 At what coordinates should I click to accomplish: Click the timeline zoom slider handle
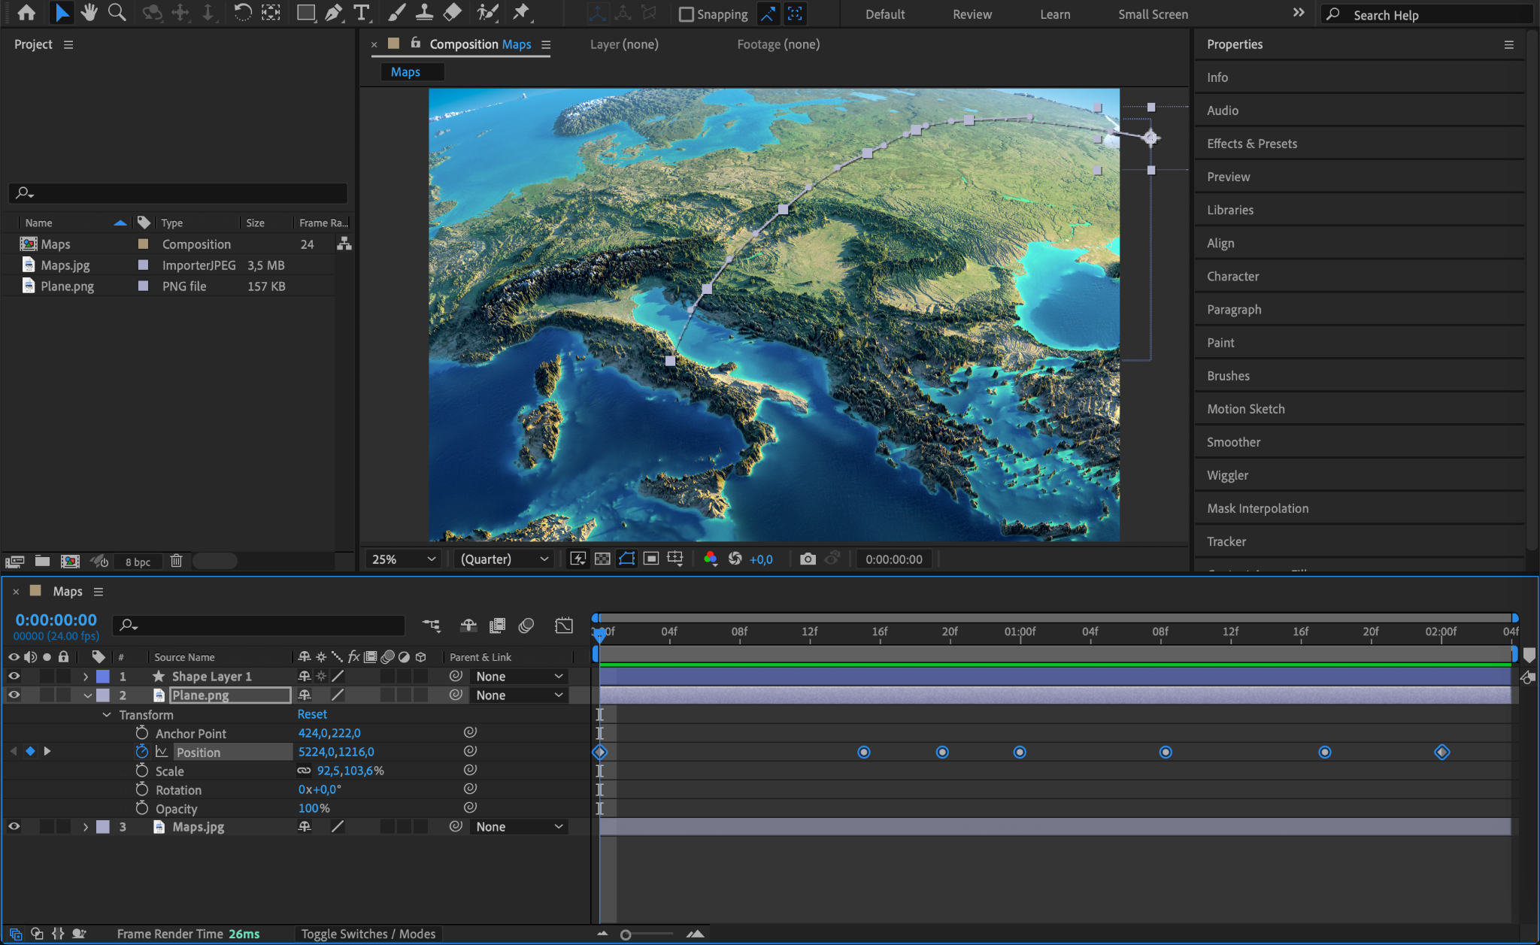click(x=626, y=934)
